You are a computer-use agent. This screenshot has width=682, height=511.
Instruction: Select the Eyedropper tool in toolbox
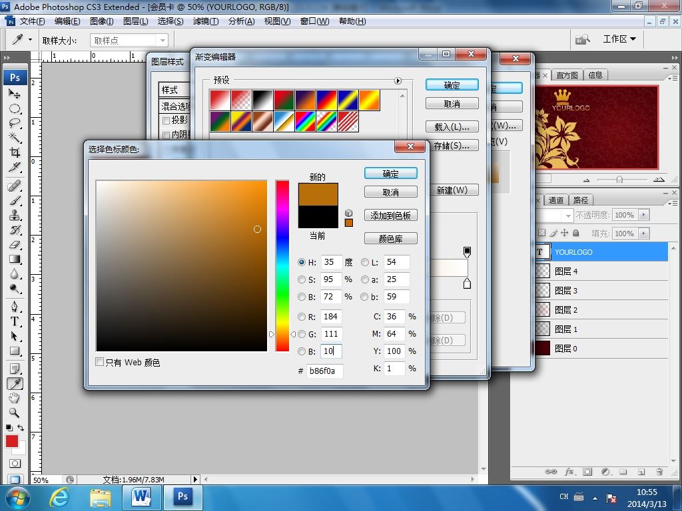15,384
